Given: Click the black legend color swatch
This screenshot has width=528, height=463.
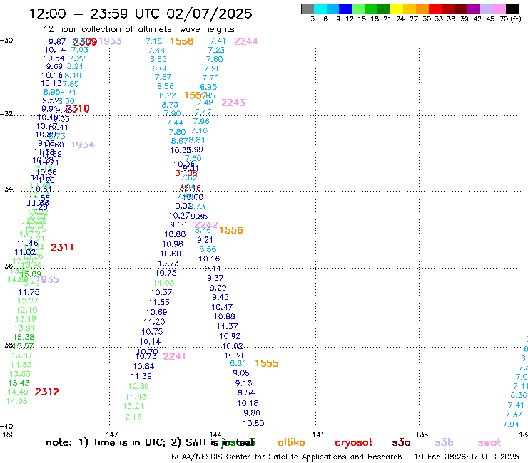Looking at the screenshot, I should coord(512,9).
